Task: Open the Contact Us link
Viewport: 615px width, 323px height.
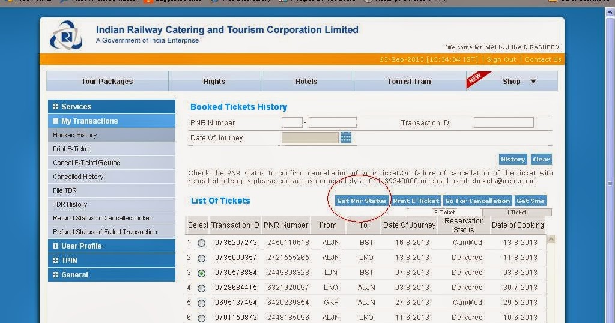Action: click(x=542, y=59)
